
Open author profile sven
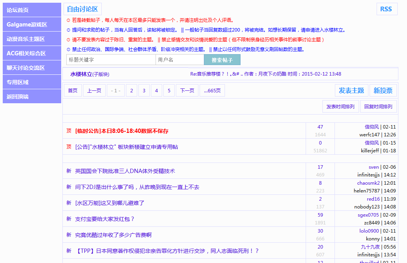coord(374,167)
